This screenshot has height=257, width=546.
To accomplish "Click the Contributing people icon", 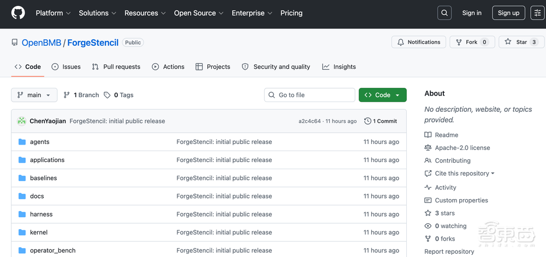I will [x=428, y=160].
